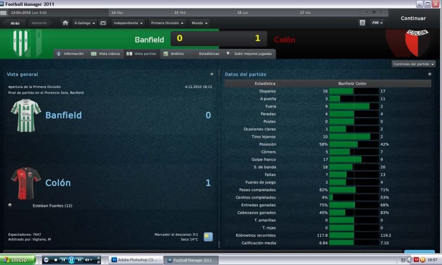This screenshot has width=442, height=265.
Task: Open the Análisis tab
Action: [174, 54]
